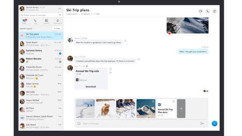The image size is (242, 136).
Task: Forward the Annual Ski Trip.xlsx file
Action: pos(110,73)
